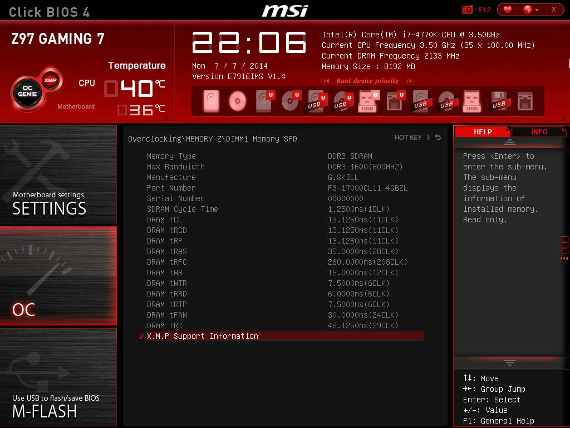Click the grip handle above the help text
Image resolution: width=570 pixels, height=428 pixels.
coord(510,142)
